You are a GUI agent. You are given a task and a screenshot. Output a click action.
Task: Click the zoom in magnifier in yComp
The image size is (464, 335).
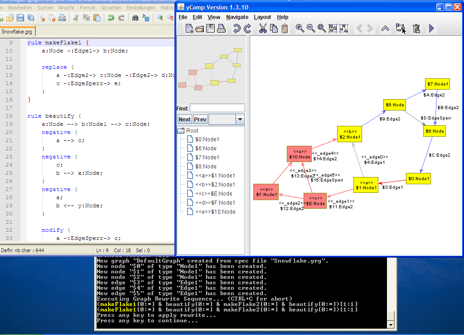tap(300, 29)
